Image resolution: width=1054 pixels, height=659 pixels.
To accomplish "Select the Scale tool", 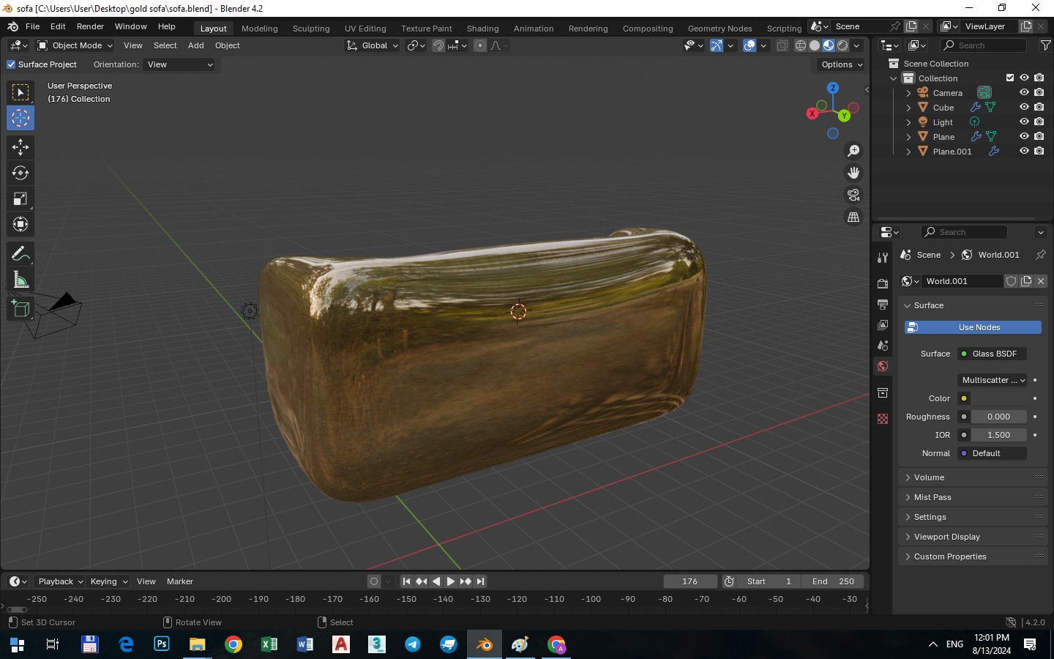I will point(20,198).
